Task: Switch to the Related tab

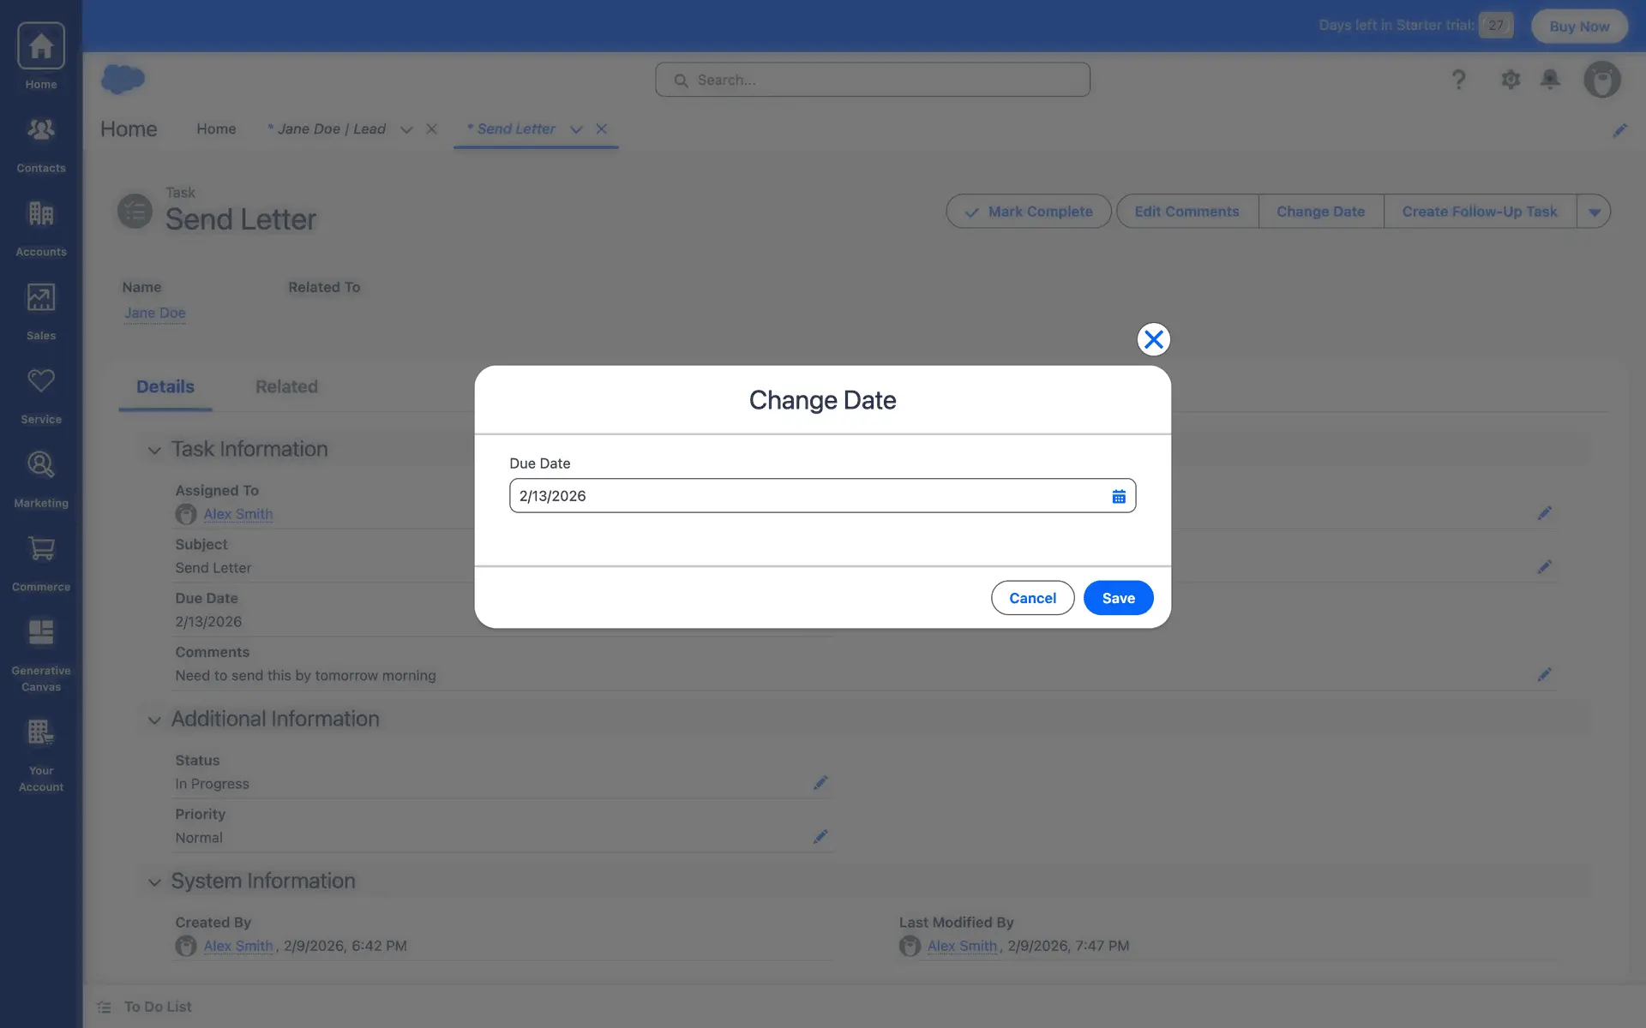Action: tap(286, 386)
